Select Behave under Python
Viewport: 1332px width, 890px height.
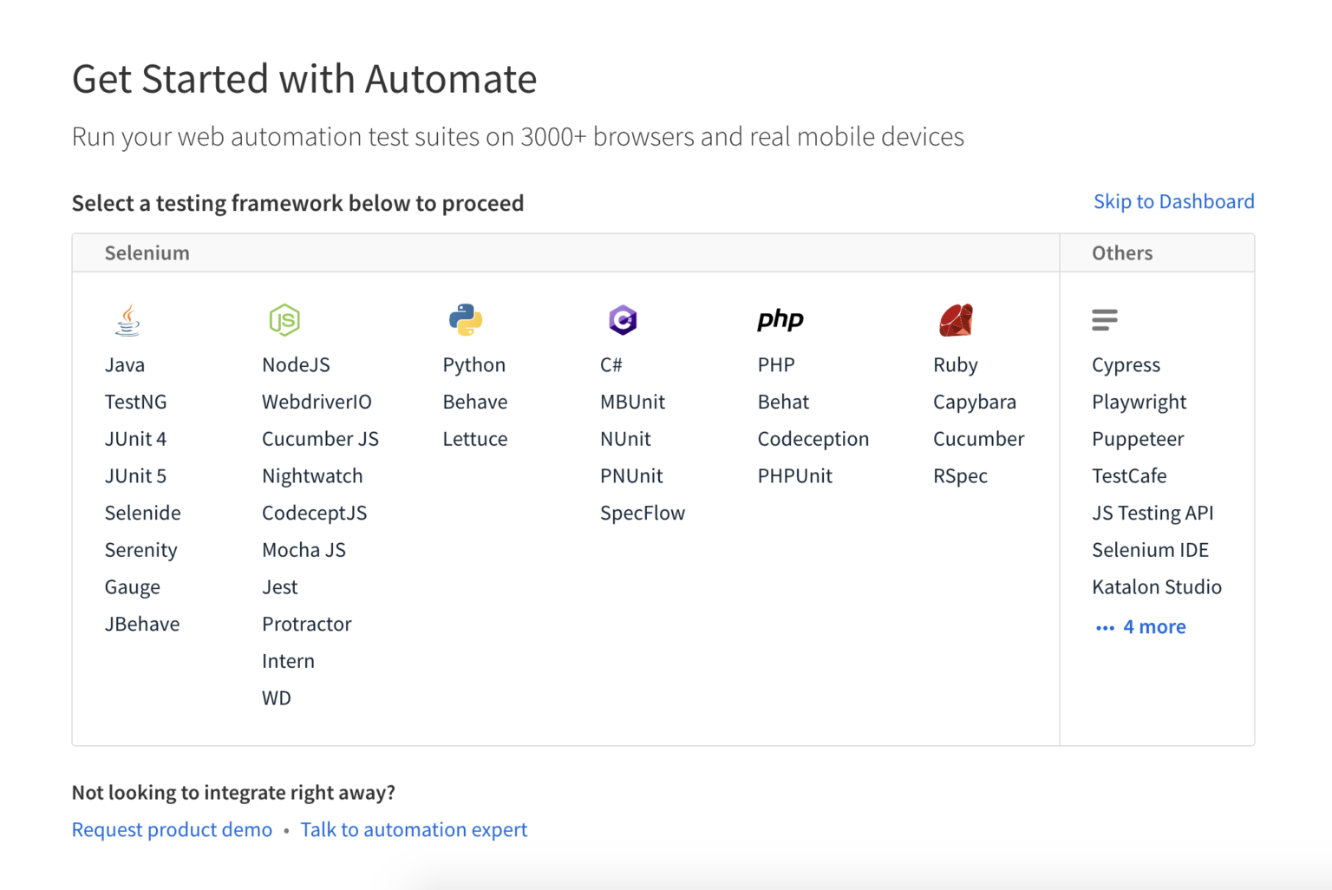pos(474,402)
